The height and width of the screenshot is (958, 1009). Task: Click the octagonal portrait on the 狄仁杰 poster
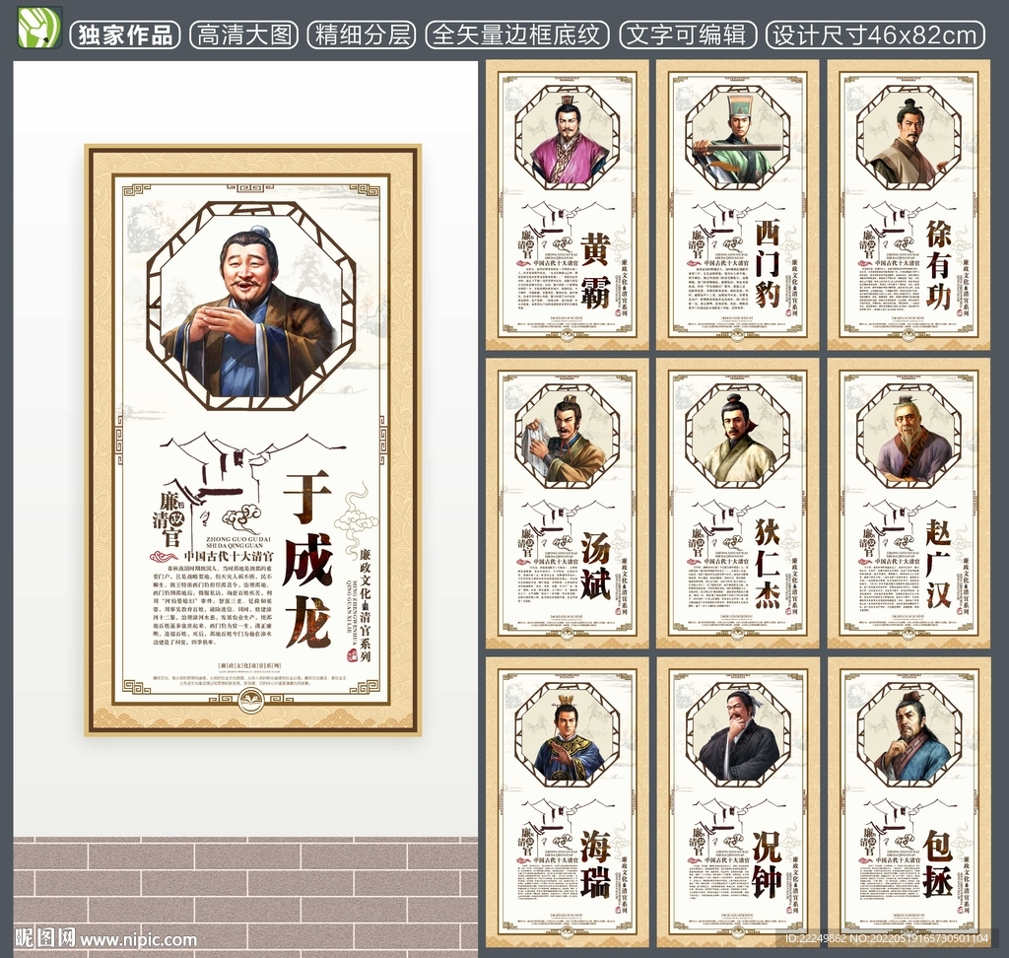point(738,436)
